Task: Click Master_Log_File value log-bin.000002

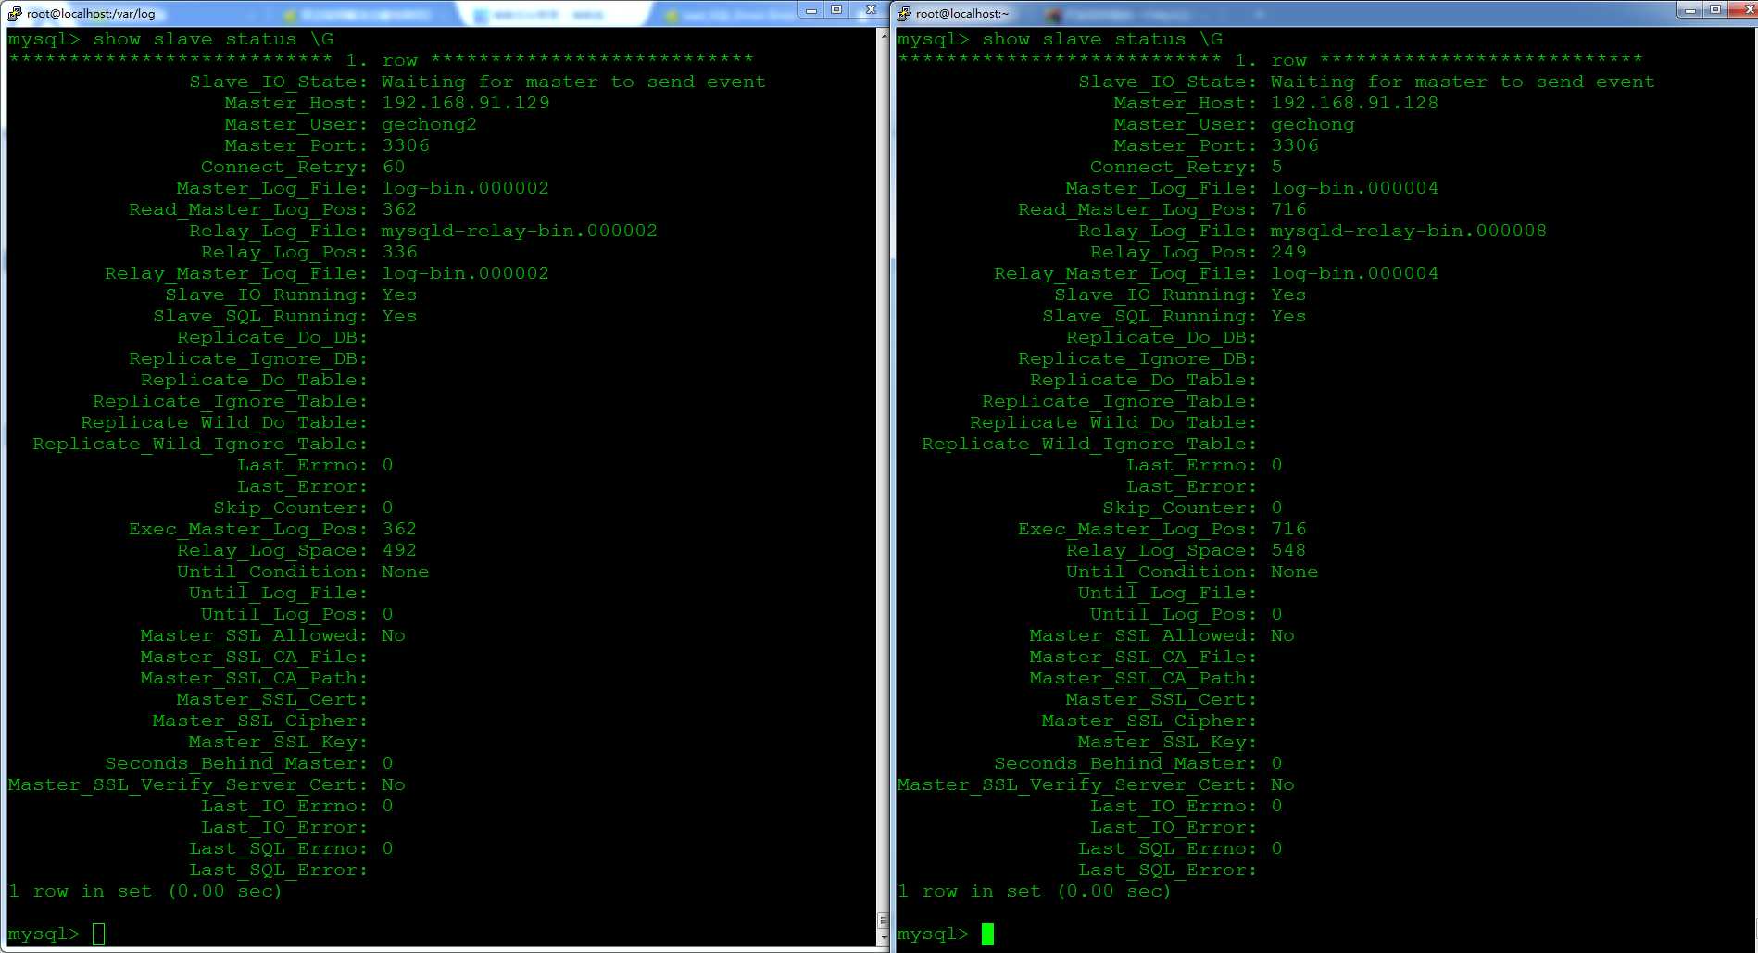Action: [x=465, y=188]
